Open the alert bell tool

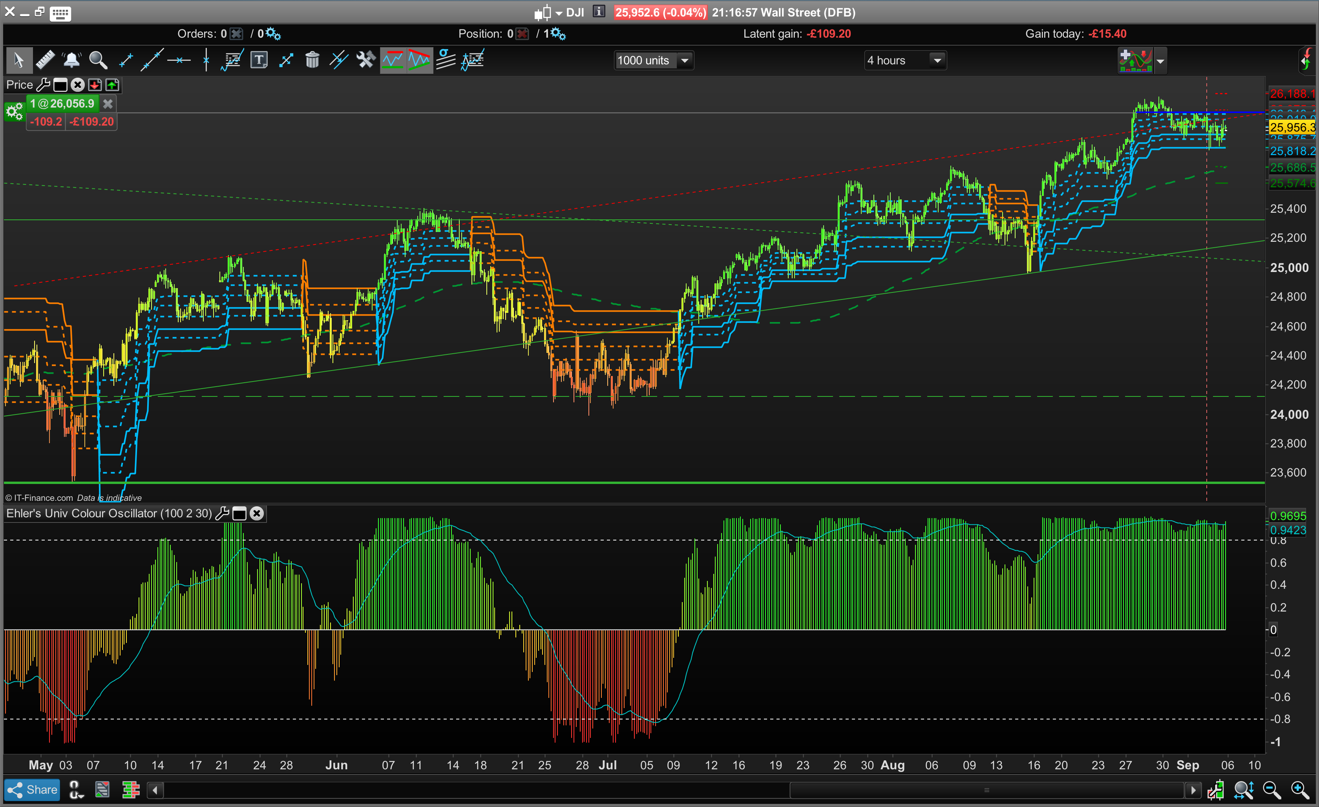[x=71, y=60]
